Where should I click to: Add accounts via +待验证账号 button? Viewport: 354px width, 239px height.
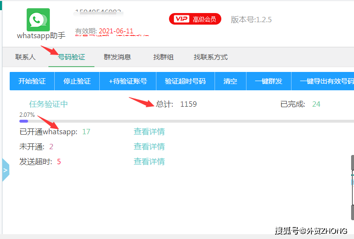click(128, 81)
